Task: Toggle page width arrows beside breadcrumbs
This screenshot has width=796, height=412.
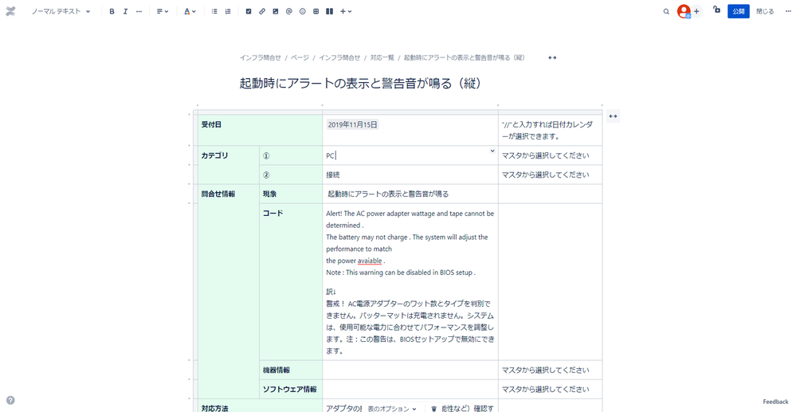Action: (552, 58)
